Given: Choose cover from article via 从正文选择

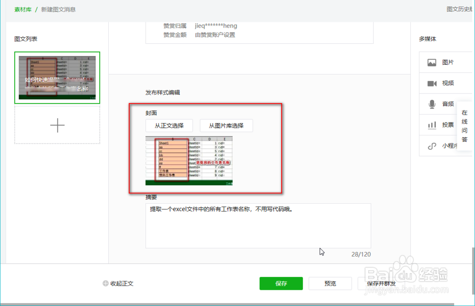Looking at the screenshot, I should 169,125.
